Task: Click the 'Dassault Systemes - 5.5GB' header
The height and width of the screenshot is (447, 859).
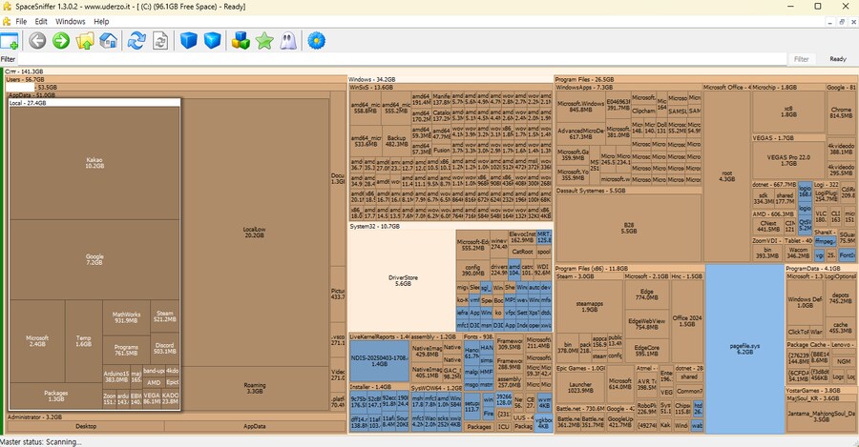Action: 629,191
